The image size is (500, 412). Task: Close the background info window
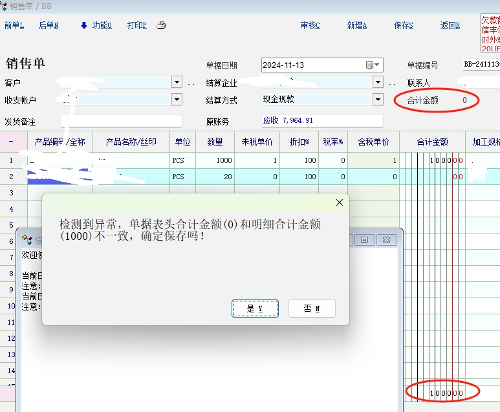pyautogui.click(x=387, y=239)
